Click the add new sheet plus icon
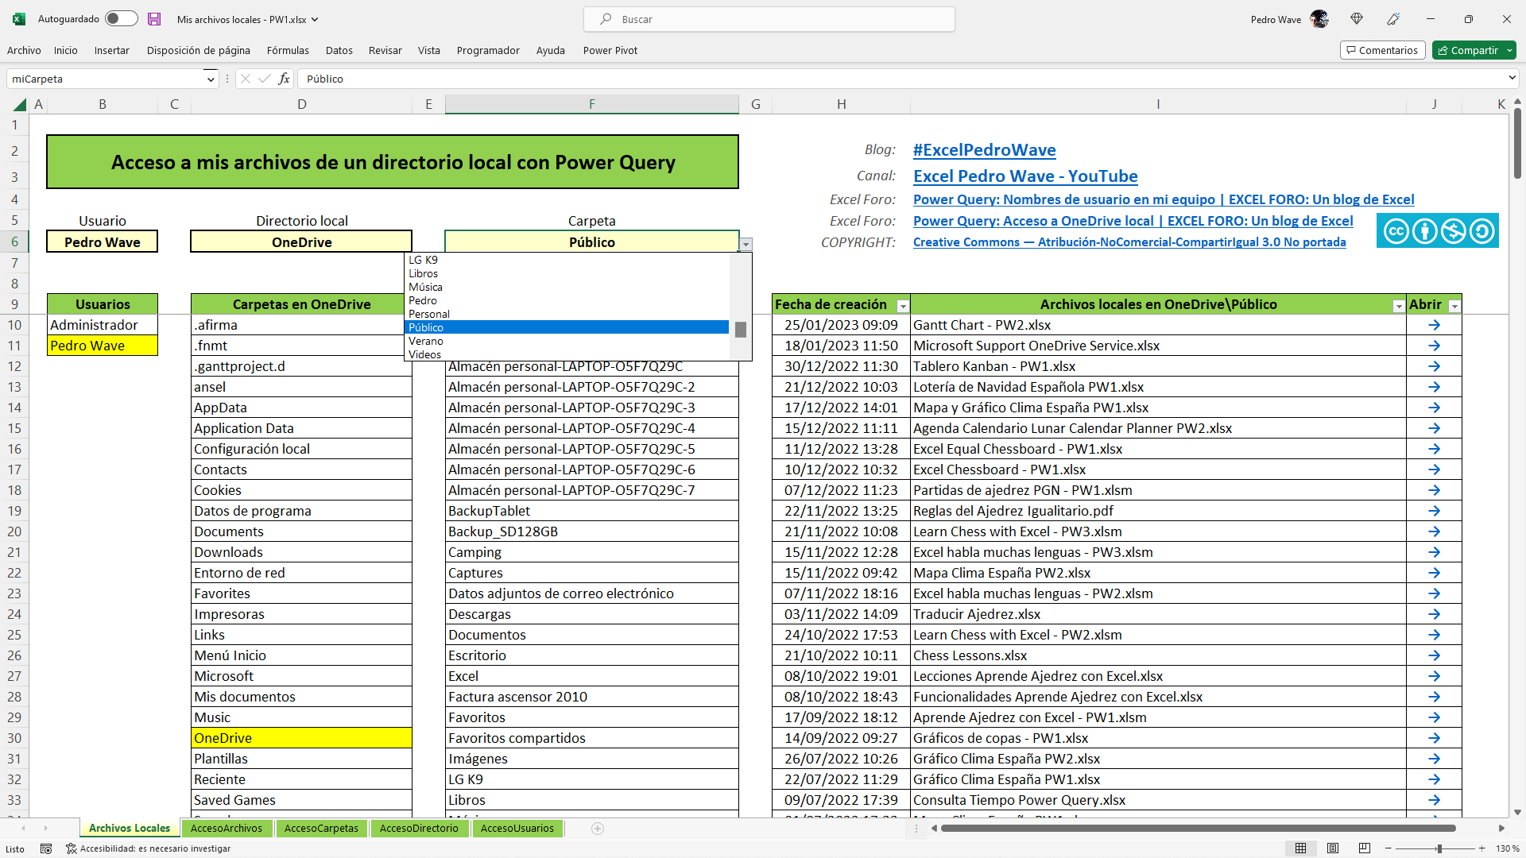 pos(598,829)
